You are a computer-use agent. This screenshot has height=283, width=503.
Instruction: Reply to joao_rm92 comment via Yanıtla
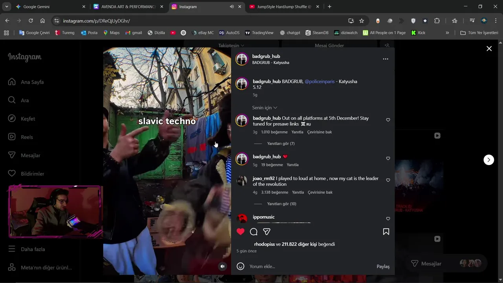pyautogui.click(x=298, y=192)
